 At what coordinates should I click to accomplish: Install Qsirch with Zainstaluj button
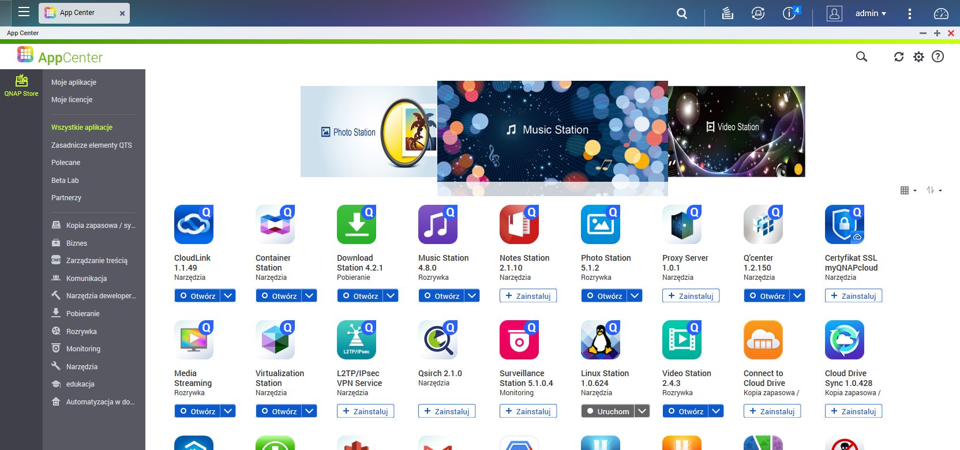coord(447,411)
